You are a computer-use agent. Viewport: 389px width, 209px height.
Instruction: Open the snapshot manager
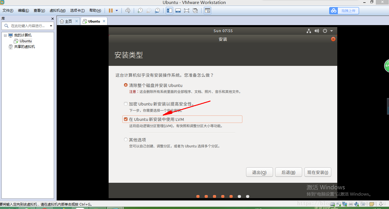point(157,11)
